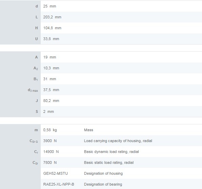
Task: Select the C0r G symbol label
Action: click(34, 141)
